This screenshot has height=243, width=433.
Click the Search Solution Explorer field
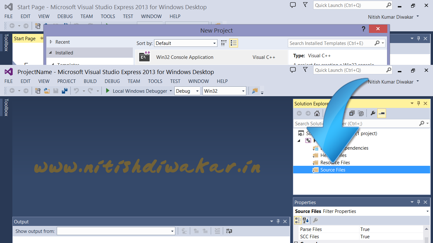362,123
